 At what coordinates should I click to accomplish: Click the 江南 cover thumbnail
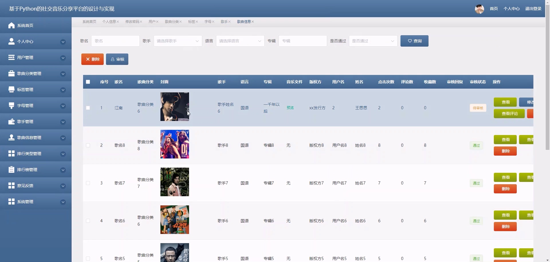(x=175, y=107)
